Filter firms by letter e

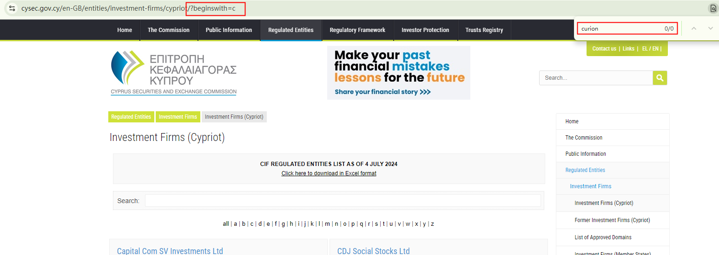pos(268,224)
